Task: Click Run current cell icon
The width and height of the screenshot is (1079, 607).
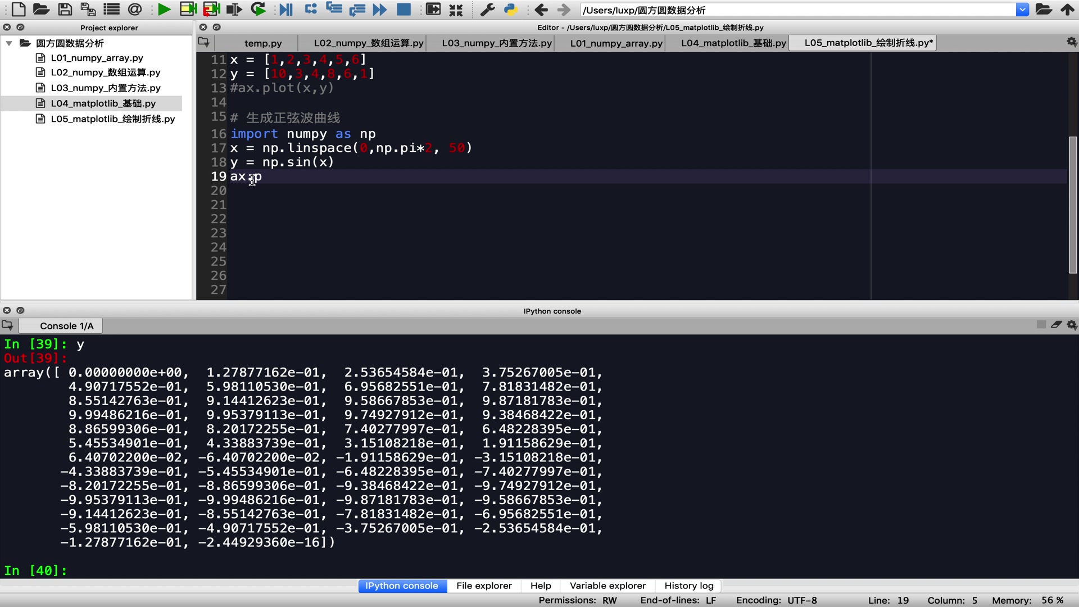Action: (188, 10)
